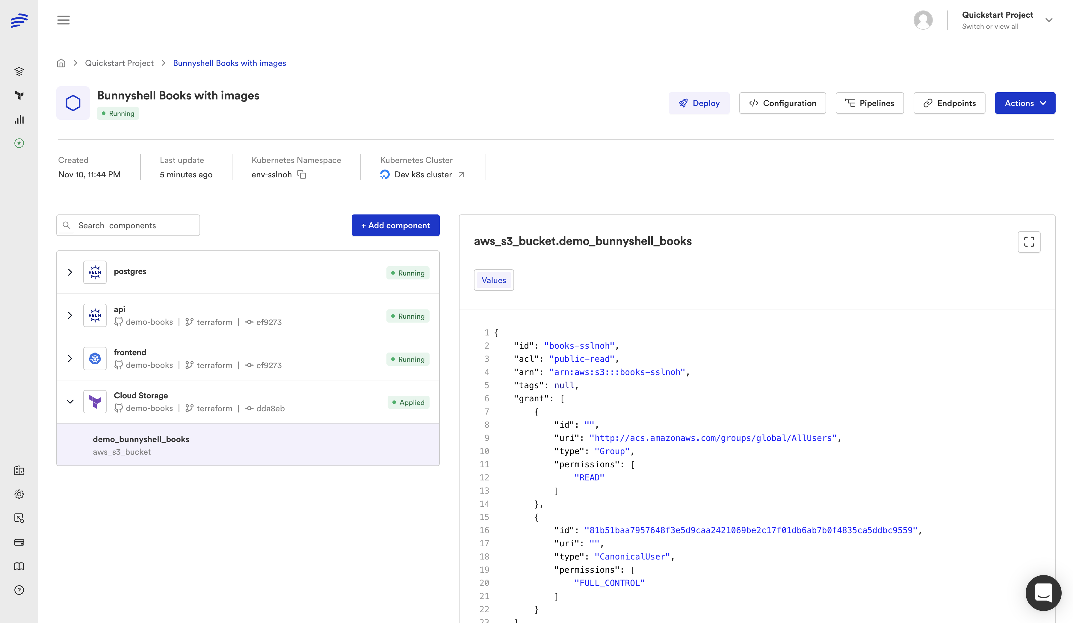Copy the env-sslnoh namespace name
The height and width of the screenshot is (623, 1073).
point(302,175)
